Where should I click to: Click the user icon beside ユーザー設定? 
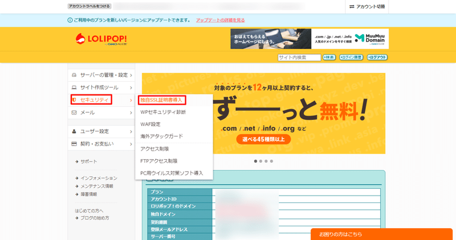(74, 131)
